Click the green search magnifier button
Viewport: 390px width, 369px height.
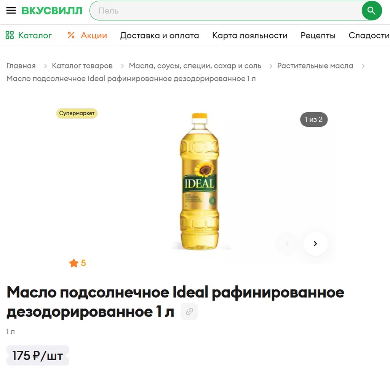(x=372, y=11)
